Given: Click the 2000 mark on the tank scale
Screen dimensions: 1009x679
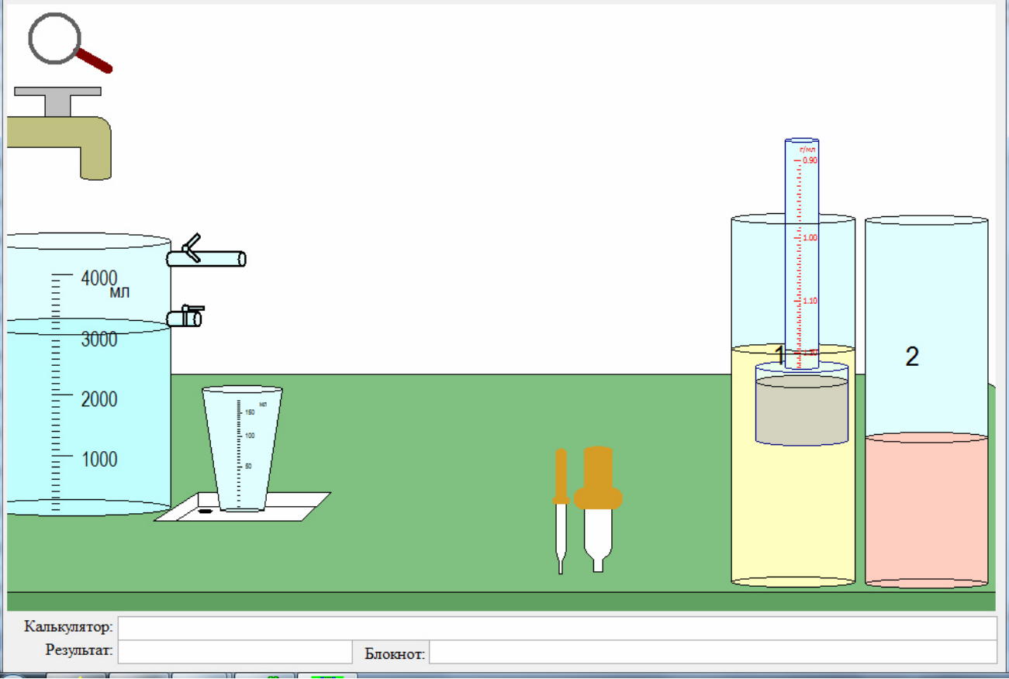Looking at the screenshot, I should click(99, 399).
